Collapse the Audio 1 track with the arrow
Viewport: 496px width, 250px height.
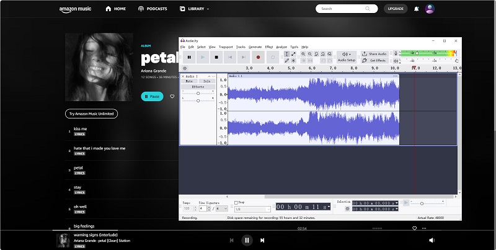[209, 76]
